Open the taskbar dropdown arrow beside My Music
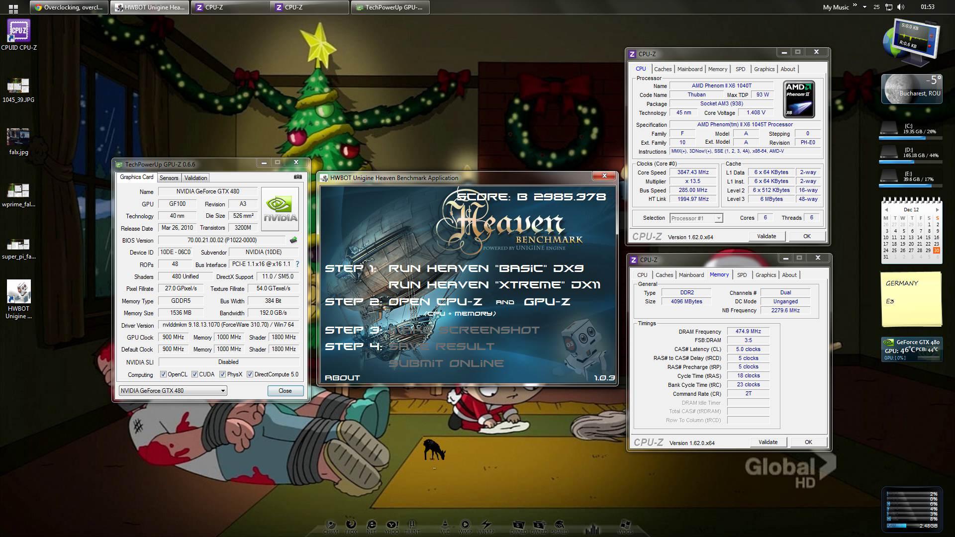The height and width of the screenshot is (537, 955). pyautogui.click(x=864, y=7)
